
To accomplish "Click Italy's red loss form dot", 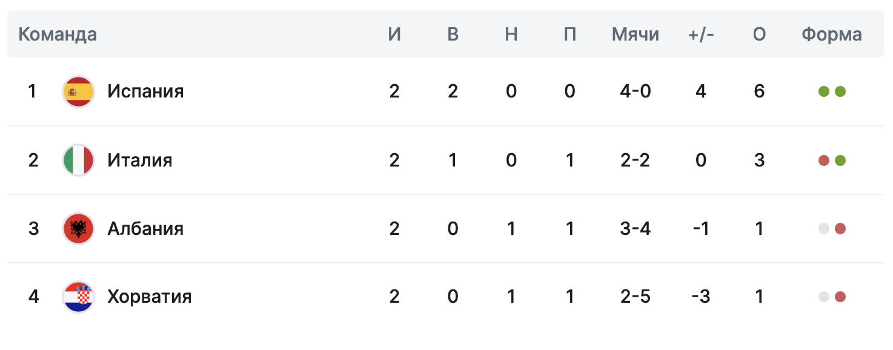I will (824, 160).
